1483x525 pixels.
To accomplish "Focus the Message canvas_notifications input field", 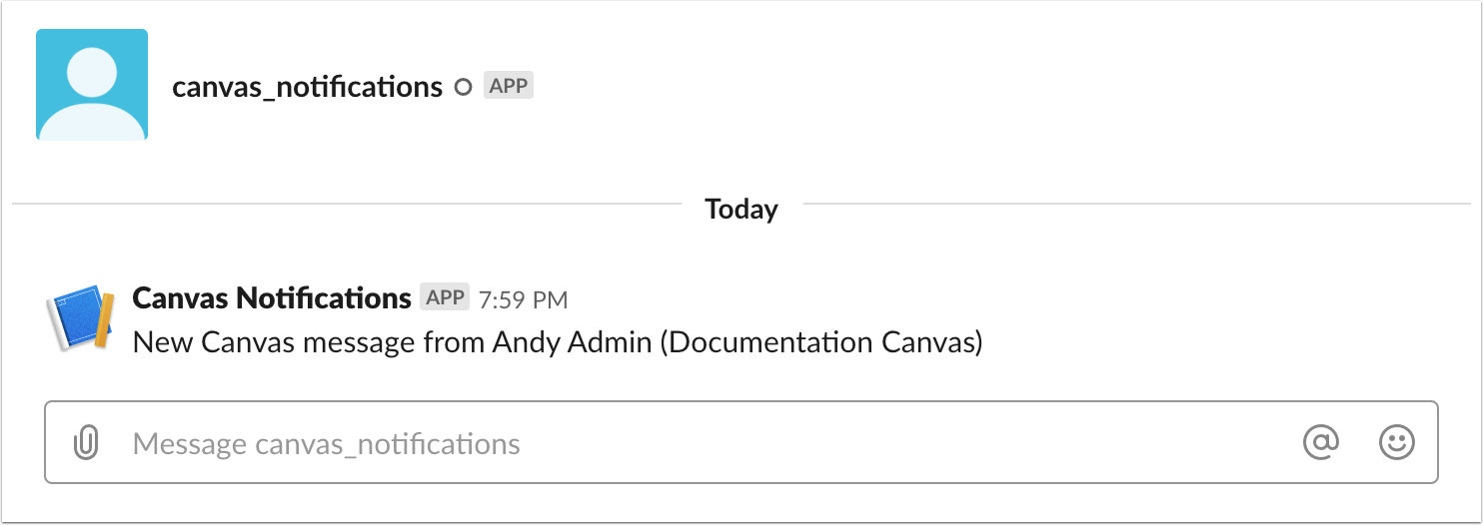I will point(700,442).
